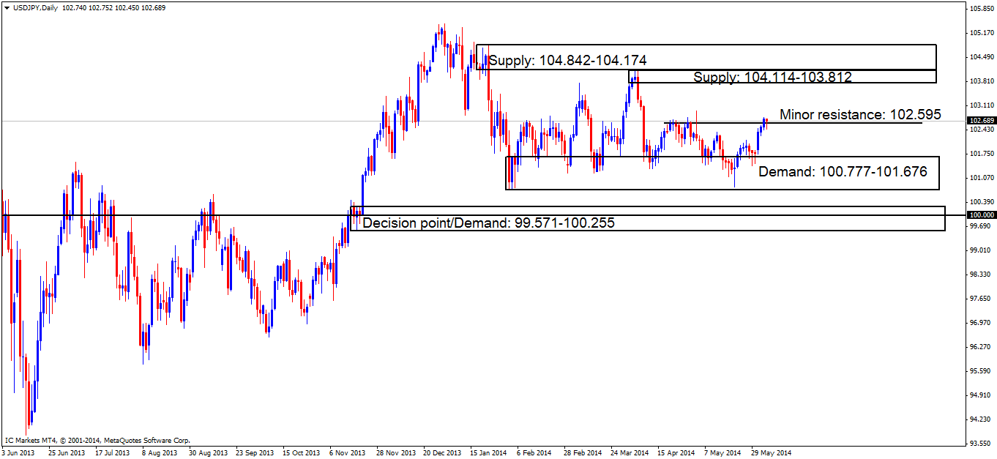This screenshot has height=459, width=997.
Task: Select the Supply: 104.842-104.174 label
Action: tap(568, 60)
